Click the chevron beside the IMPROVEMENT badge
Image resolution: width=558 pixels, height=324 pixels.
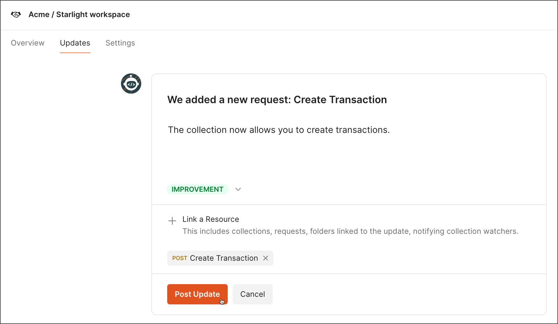click(x=238, y=189)
